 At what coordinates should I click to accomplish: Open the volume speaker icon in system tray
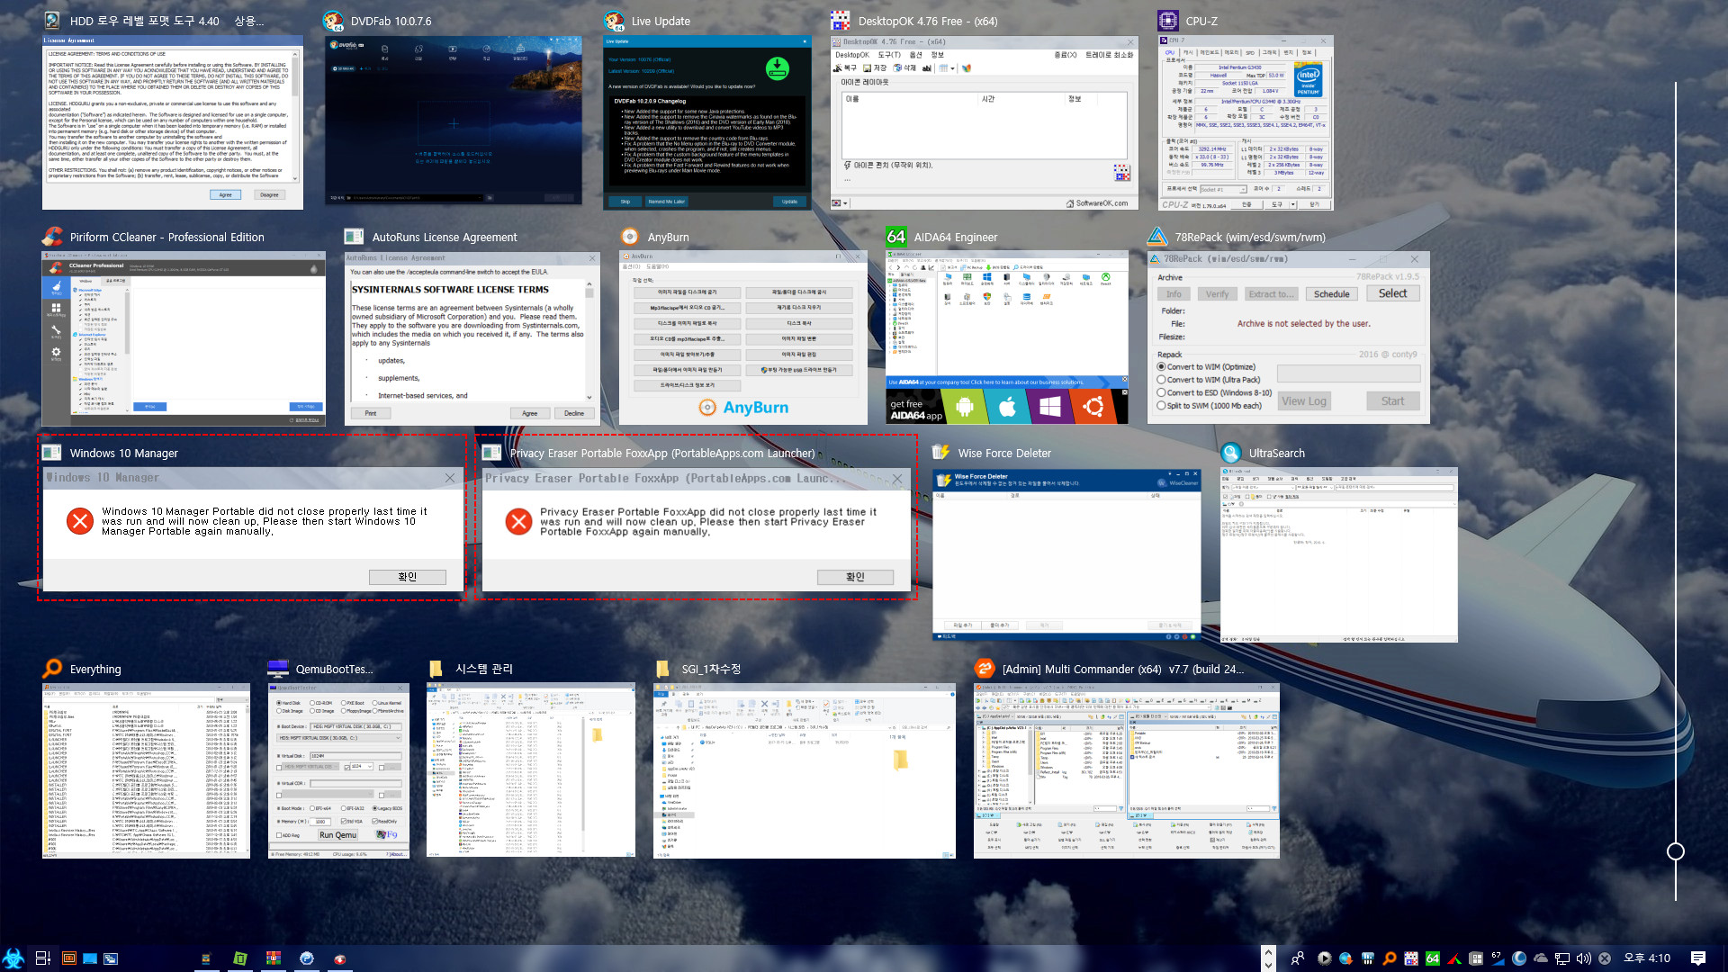click(x=1583, y=958)
